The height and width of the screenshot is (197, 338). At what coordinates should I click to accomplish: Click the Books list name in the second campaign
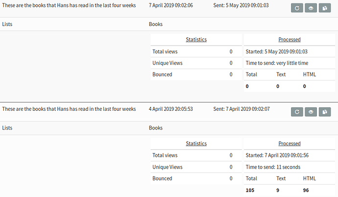[x=156, y=128]
